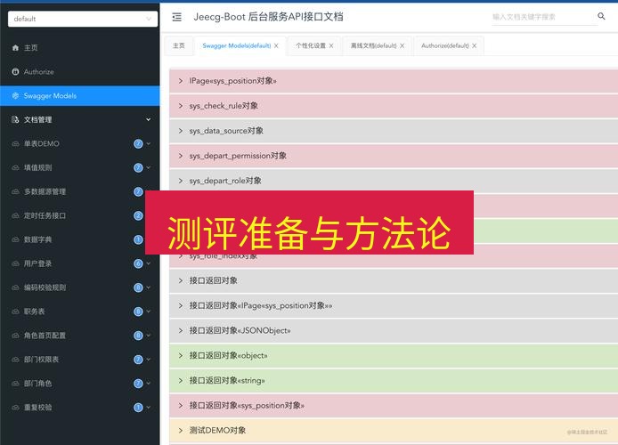The height and width of the screenshot is (445, 618).
Task: Click the count badge beside 单表DEMO
Action: coord(138,144)
